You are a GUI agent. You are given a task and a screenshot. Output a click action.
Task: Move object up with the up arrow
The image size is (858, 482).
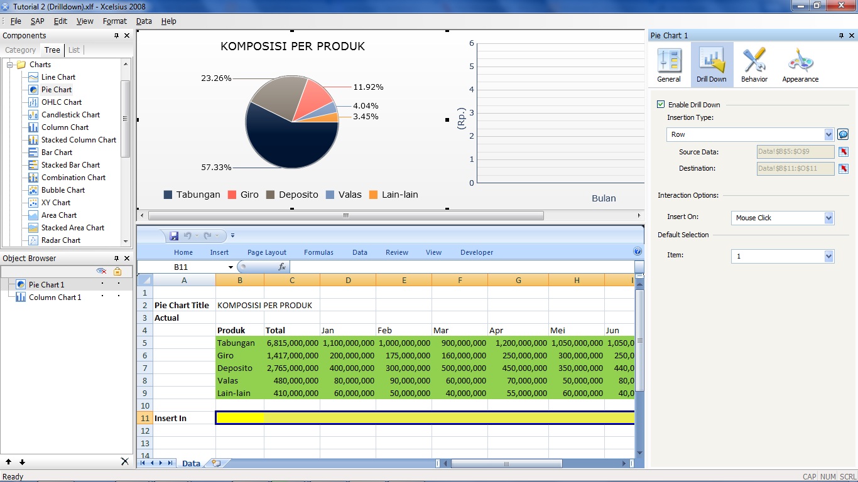click(x=9, y=462)
